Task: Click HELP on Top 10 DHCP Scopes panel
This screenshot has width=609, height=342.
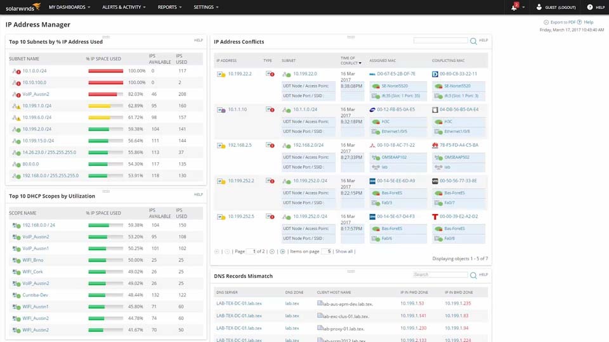Action: tap(198, 194)
